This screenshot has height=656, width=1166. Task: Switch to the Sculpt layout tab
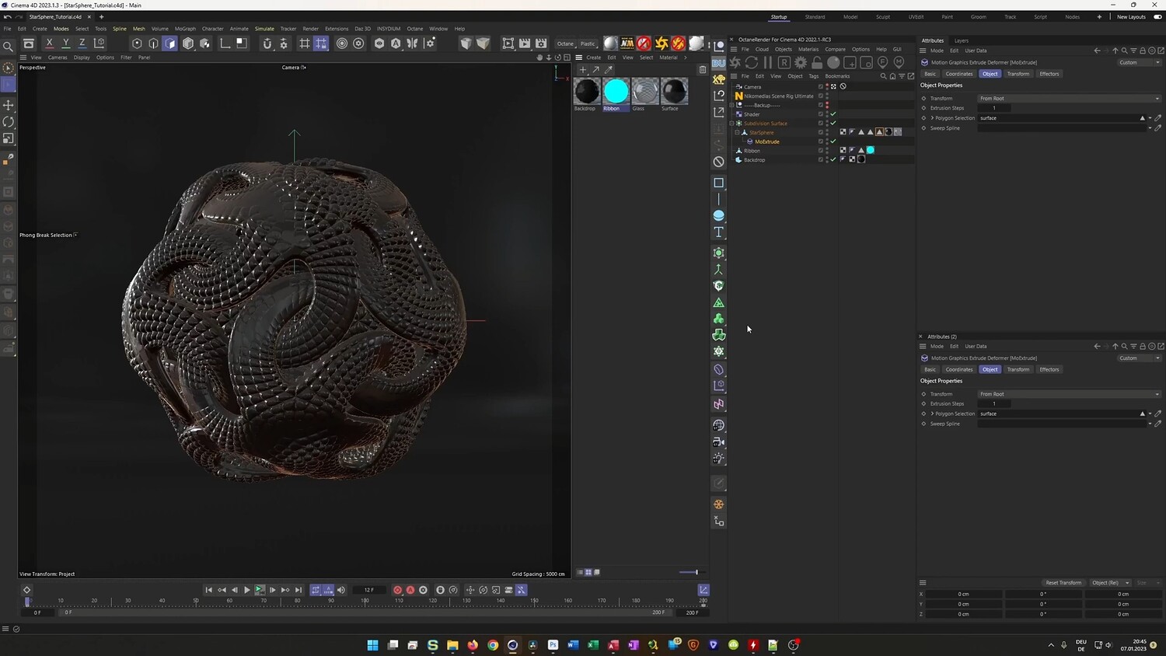click(x=883, y=16)
